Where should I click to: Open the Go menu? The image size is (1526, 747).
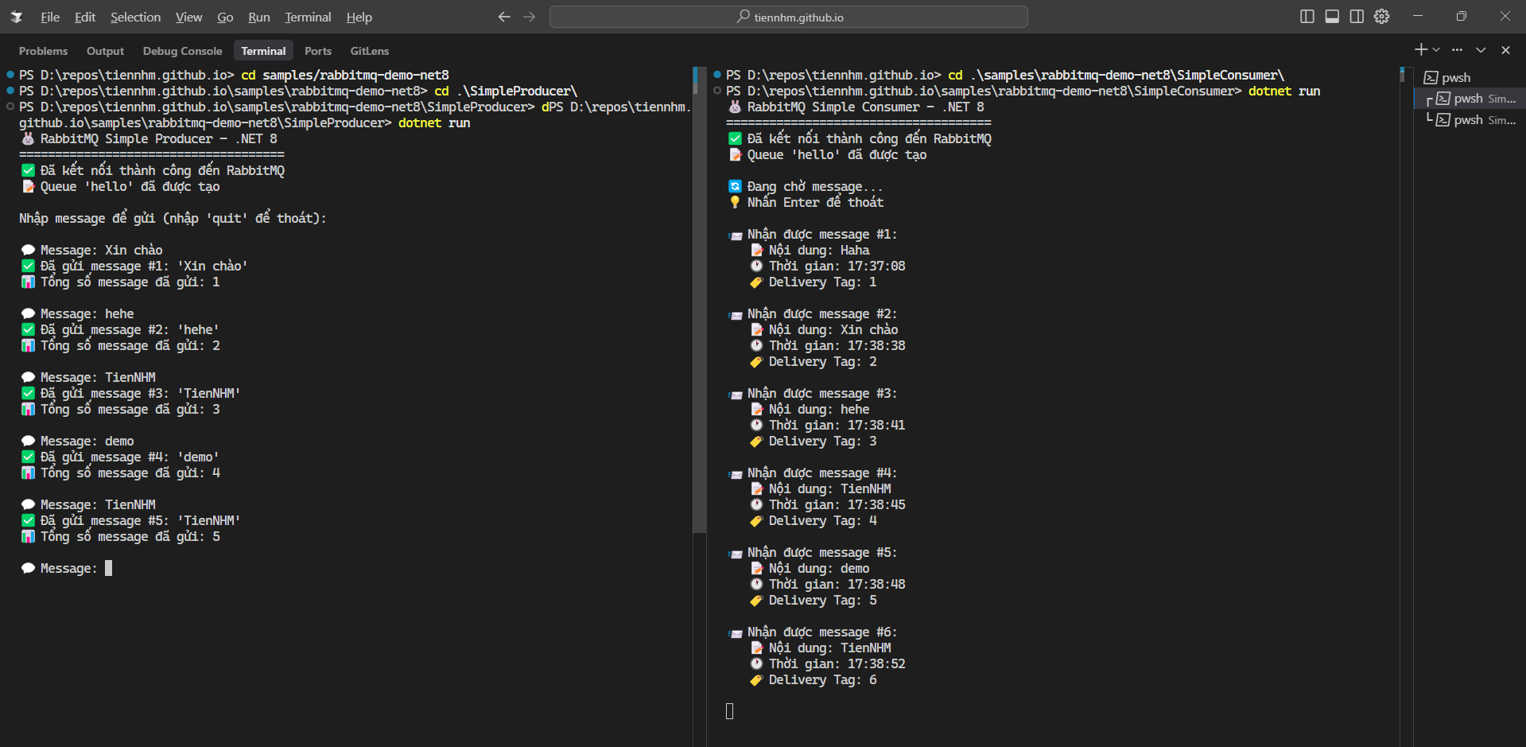pos(225,17)
